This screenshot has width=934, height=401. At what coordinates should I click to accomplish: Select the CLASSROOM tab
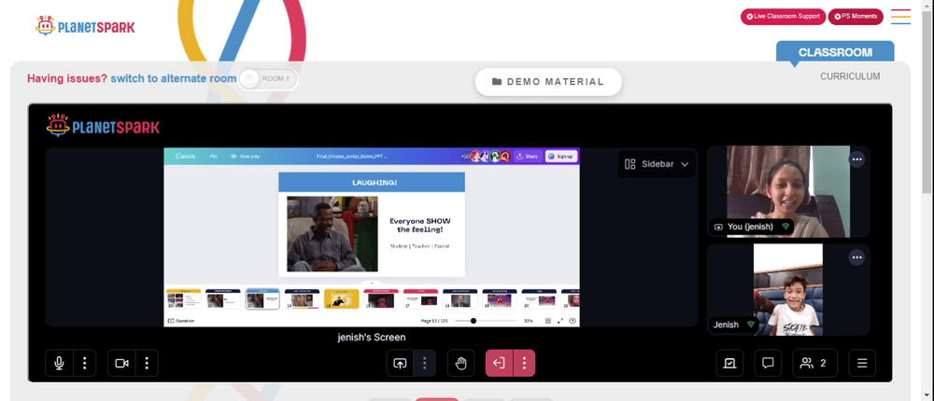point(835,52)
